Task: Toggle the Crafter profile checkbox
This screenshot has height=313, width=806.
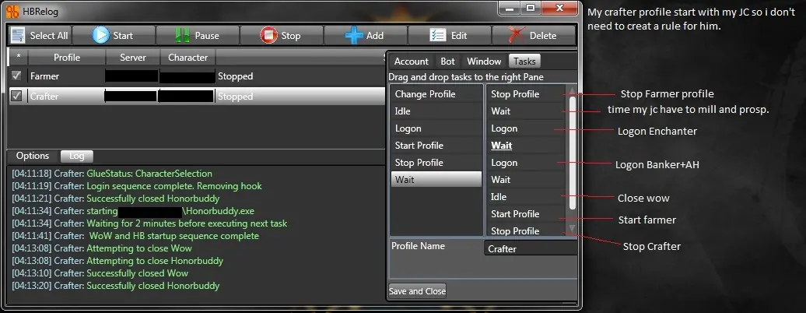Action: pos(16,97)
